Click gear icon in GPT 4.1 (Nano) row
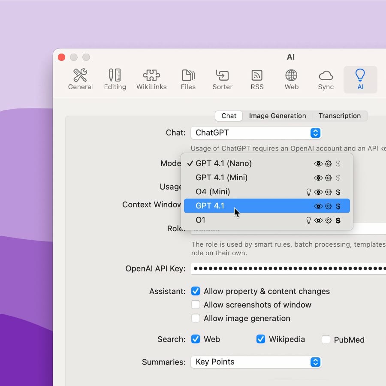386x386 pixels. (328, 164)
